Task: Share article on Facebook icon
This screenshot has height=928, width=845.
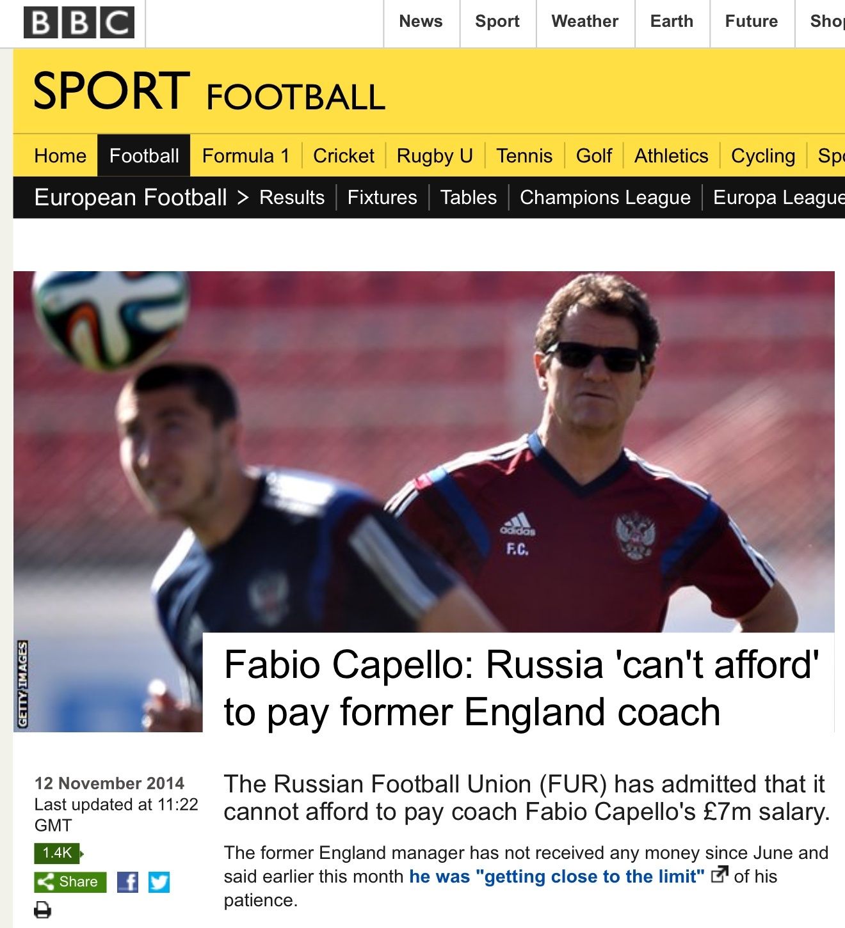Action: tap(127, 883)
